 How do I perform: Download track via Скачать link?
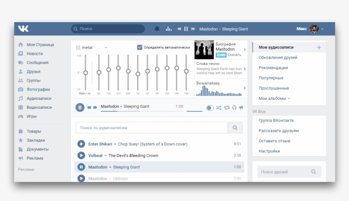[x=234, y=55]
